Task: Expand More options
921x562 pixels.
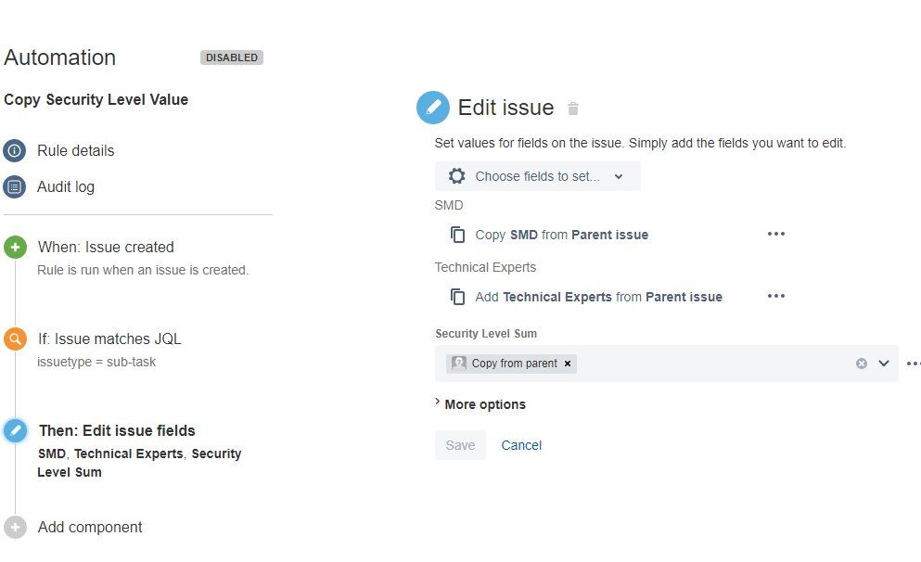Action: click(x=480, y=404)
